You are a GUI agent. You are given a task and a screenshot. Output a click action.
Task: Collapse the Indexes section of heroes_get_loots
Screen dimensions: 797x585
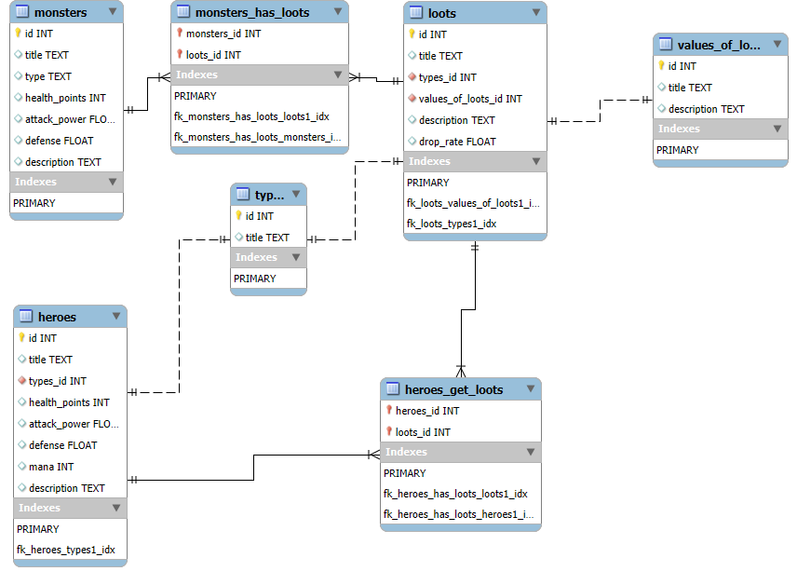pyautogui.click(x=531, y=452)
